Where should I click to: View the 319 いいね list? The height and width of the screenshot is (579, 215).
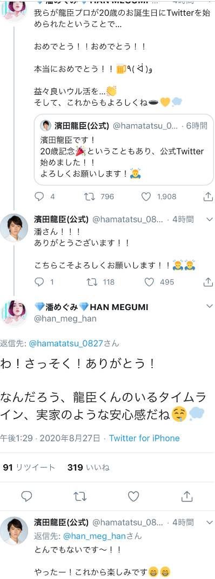pyautogui.click(x=89, y=467)
